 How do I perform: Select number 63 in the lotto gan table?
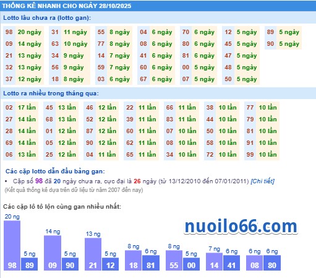pyautogui.click(x=55, y=44)
